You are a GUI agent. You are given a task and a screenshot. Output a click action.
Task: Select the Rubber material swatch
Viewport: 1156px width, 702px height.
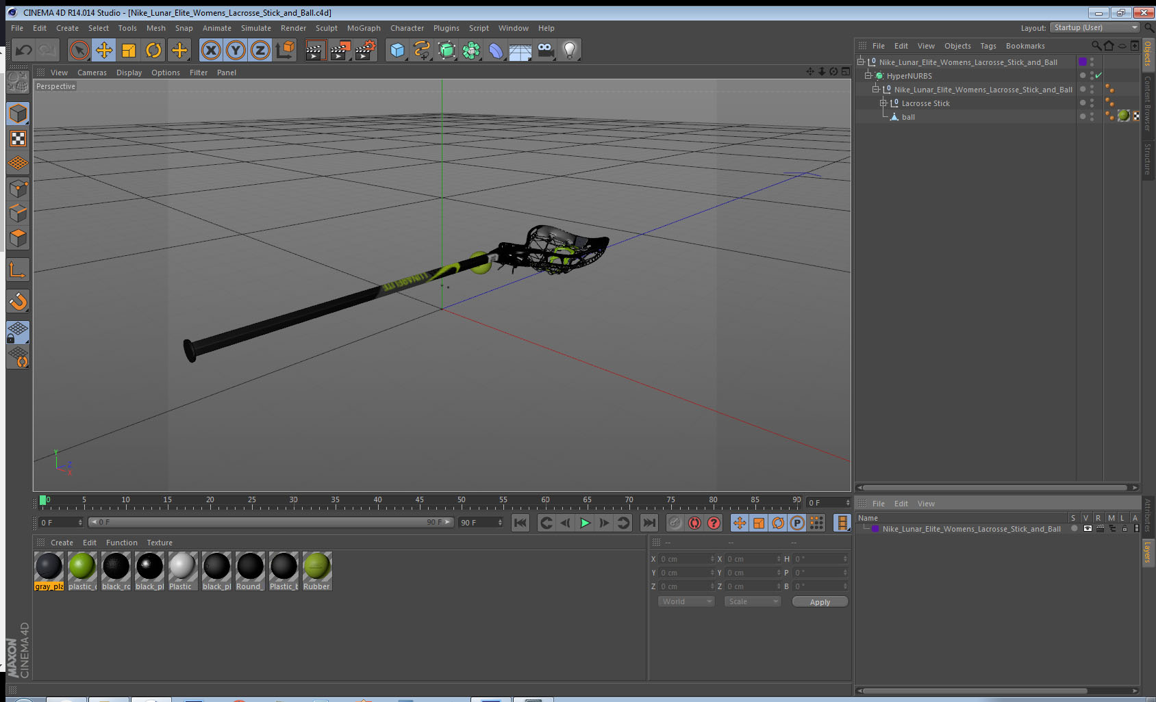tap(317, 571)
